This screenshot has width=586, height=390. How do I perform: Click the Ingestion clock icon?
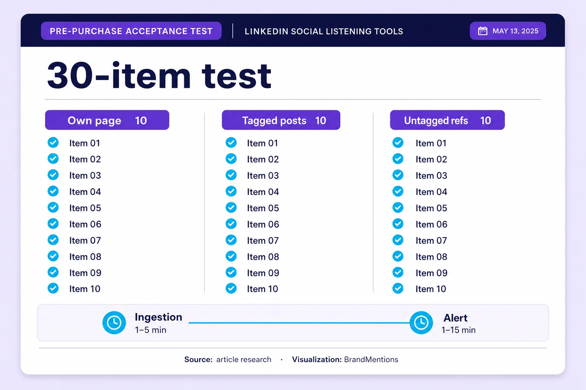(114, 323)
